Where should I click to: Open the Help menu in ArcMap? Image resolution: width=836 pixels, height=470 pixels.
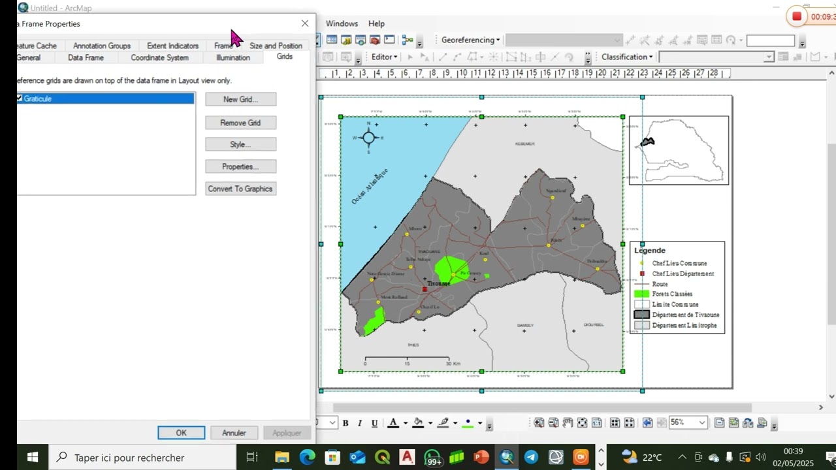coord(376,23)
